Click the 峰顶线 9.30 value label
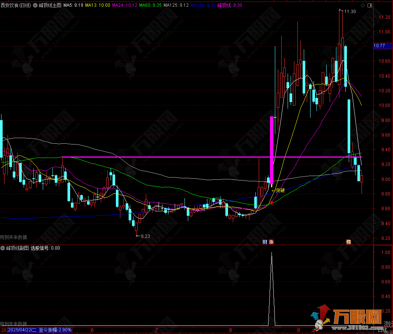The height and width of the screenshot is (334, 393). tap(229, 6)
